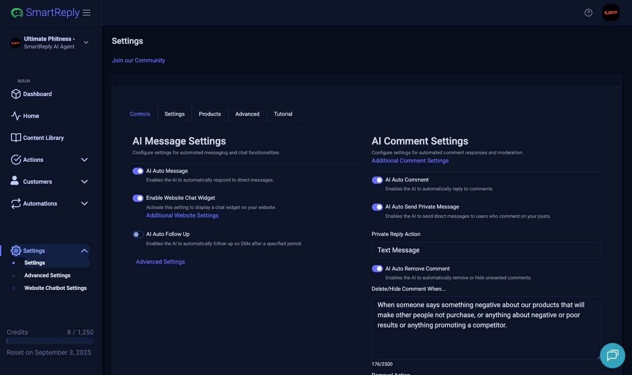632x375 pixels.
Task: Disable the AI Auto Message toggle
Action: pyautogui.click(x=138, y=171)
